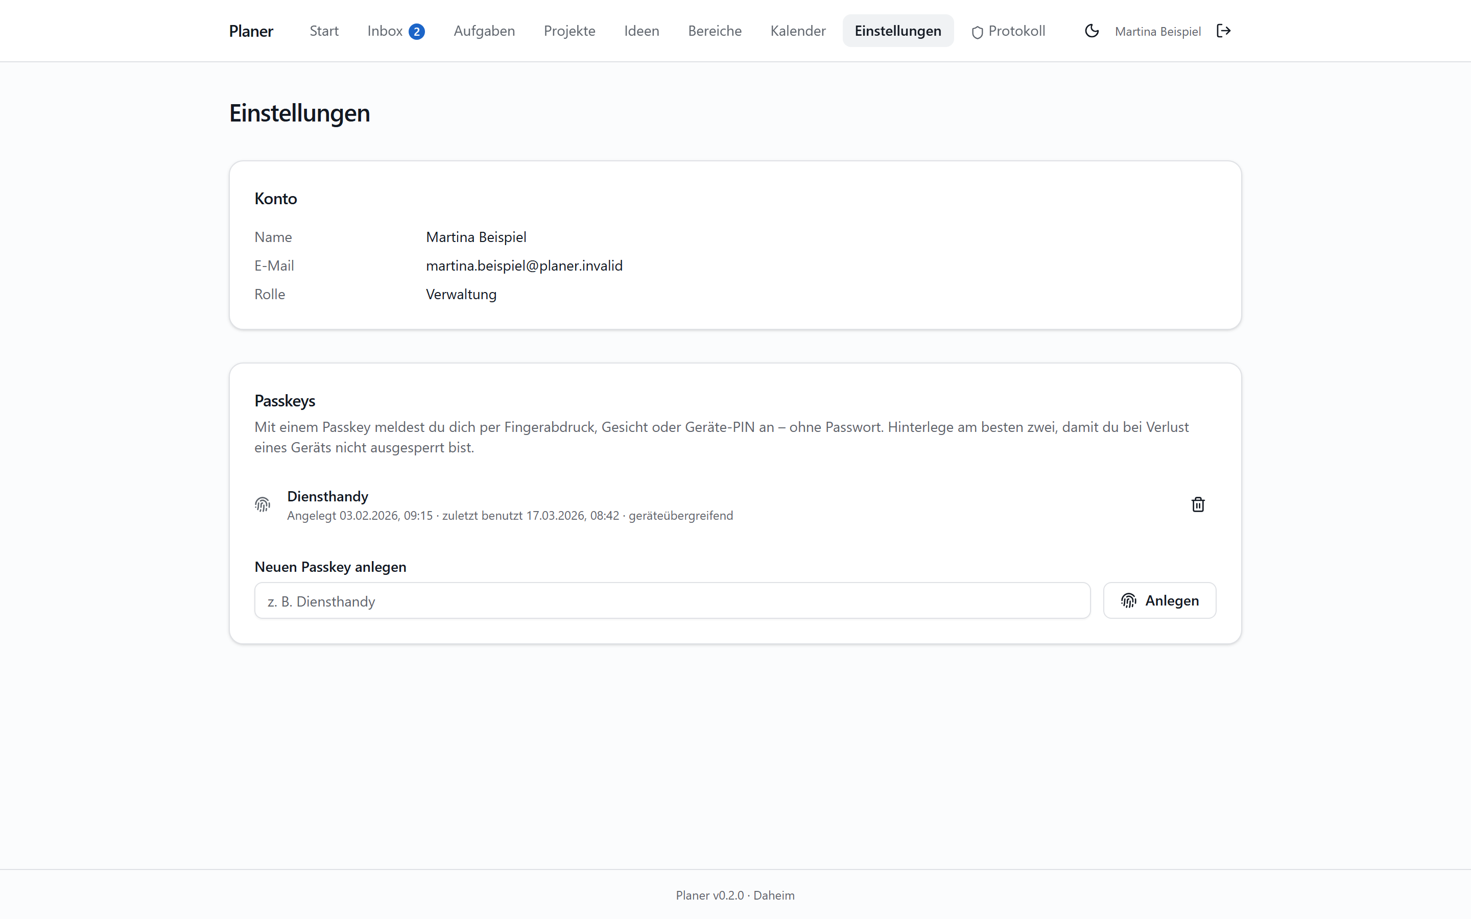Switch to the Ideen page

[642, 31]
